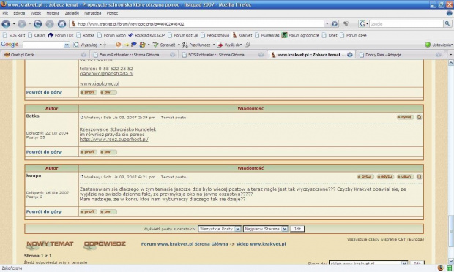Click the edytuj button in kwapa's post

click(385, 177)
